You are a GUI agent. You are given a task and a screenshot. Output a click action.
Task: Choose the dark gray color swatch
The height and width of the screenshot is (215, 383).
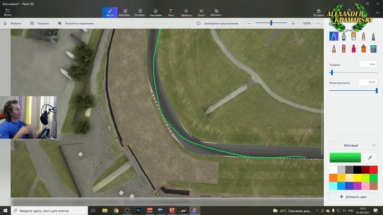(x=349, y=170)
